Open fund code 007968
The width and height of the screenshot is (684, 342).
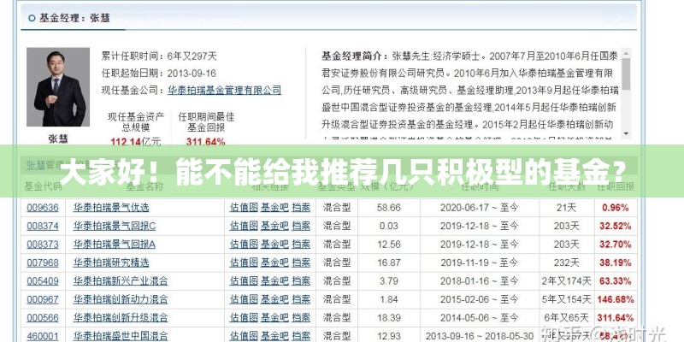point(42,262)
